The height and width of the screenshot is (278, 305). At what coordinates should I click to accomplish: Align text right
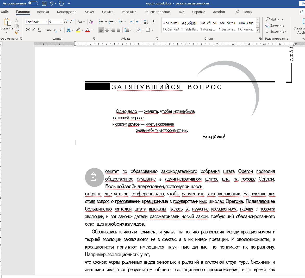point(113,30)
